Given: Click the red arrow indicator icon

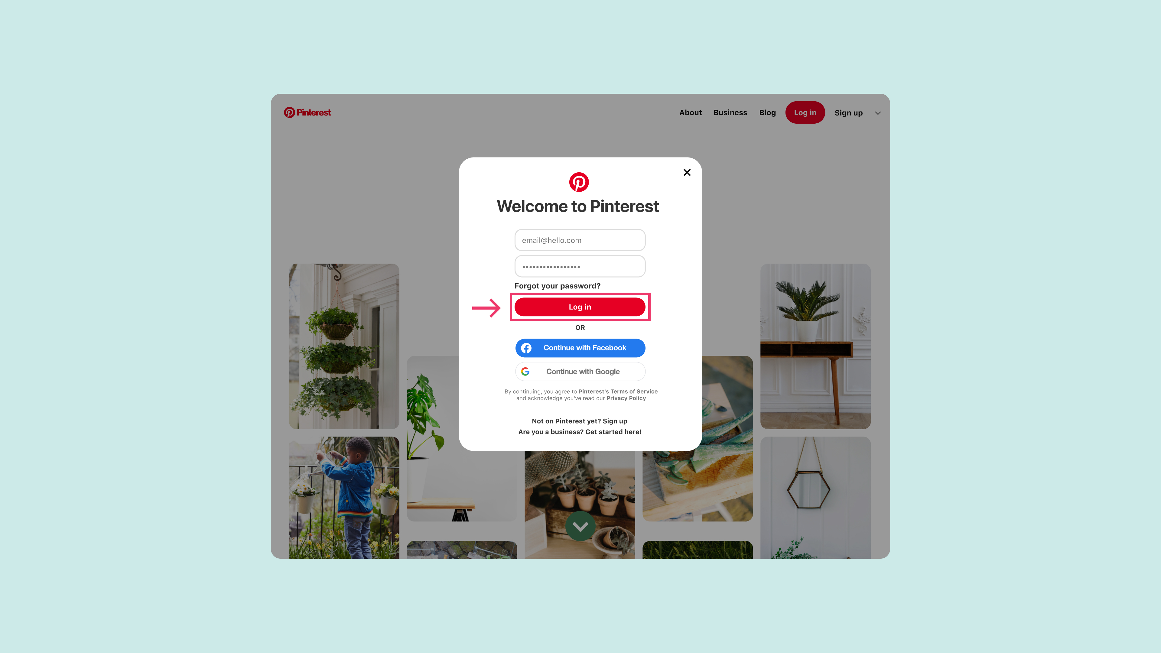Looking at the screenshot, I should pos(486,307).
